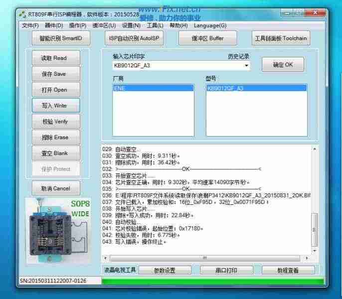The width and height of the screenshot is (342, 299).
Task: Click the 取消 Cancel button
Action: (x=56, y=188)
